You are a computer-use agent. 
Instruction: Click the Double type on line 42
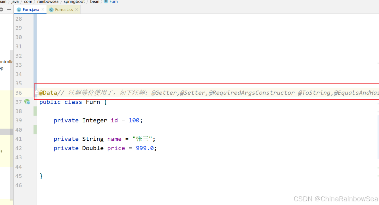click(x=93, y=148)
